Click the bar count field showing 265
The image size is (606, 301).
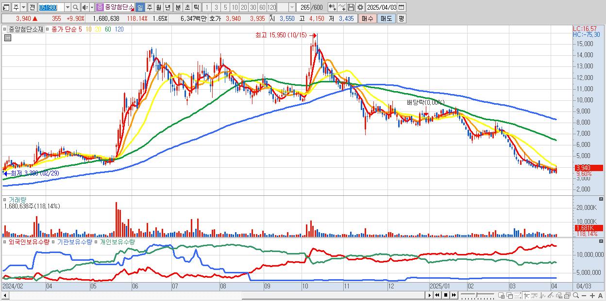pos(303,7)
